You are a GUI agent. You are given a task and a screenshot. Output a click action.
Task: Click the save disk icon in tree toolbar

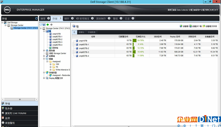coord(44,25)
